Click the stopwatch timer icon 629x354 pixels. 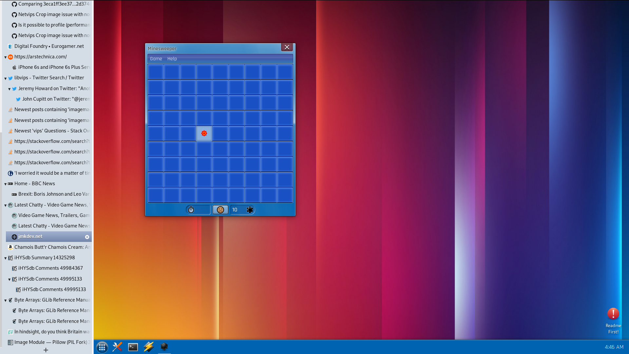point(191,210)
